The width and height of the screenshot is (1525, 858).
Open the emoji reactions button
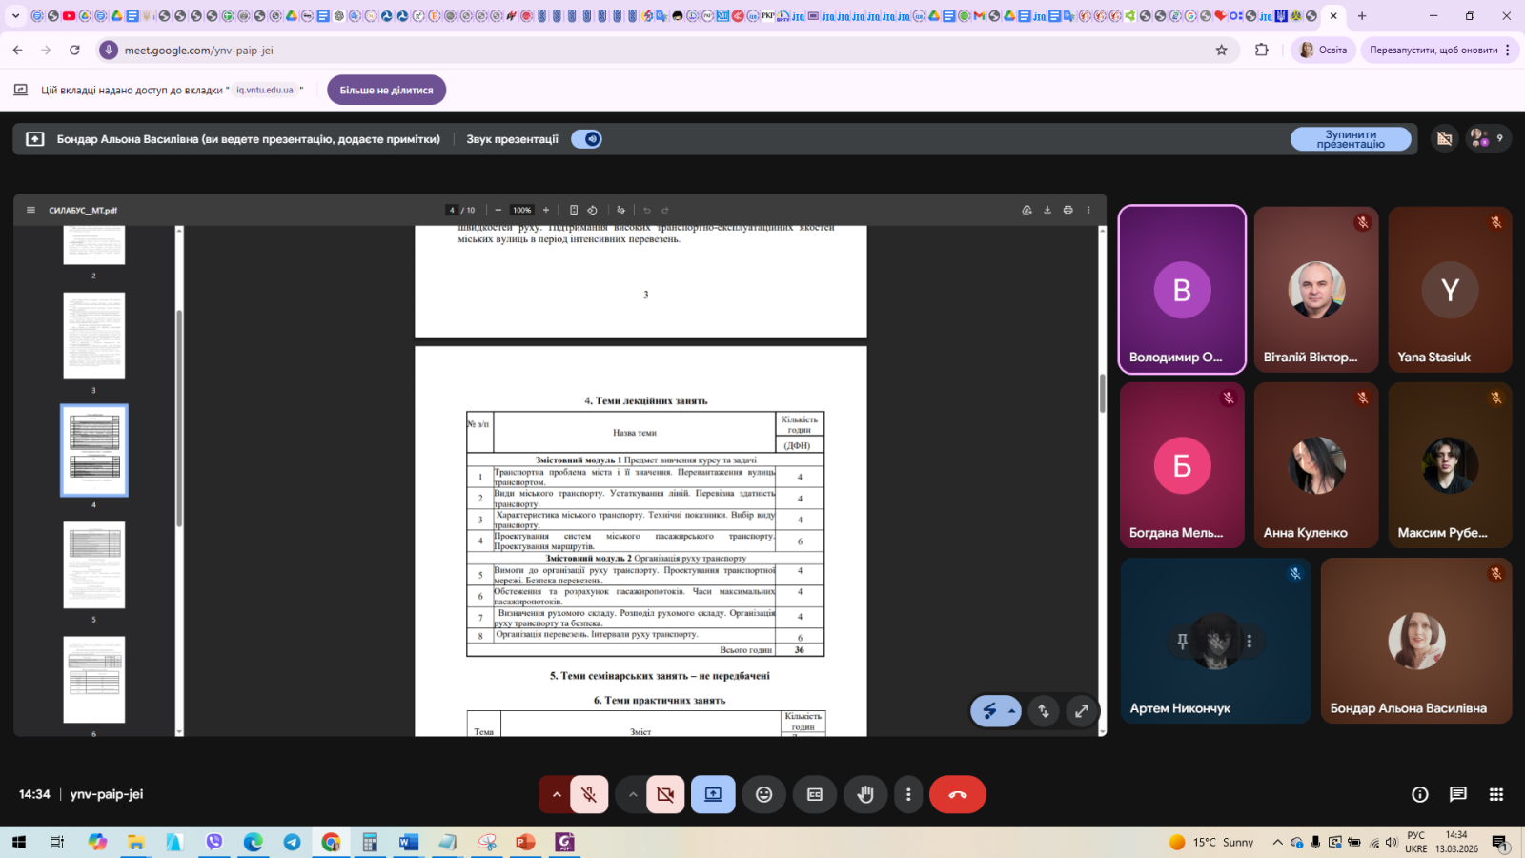point(763,794)
